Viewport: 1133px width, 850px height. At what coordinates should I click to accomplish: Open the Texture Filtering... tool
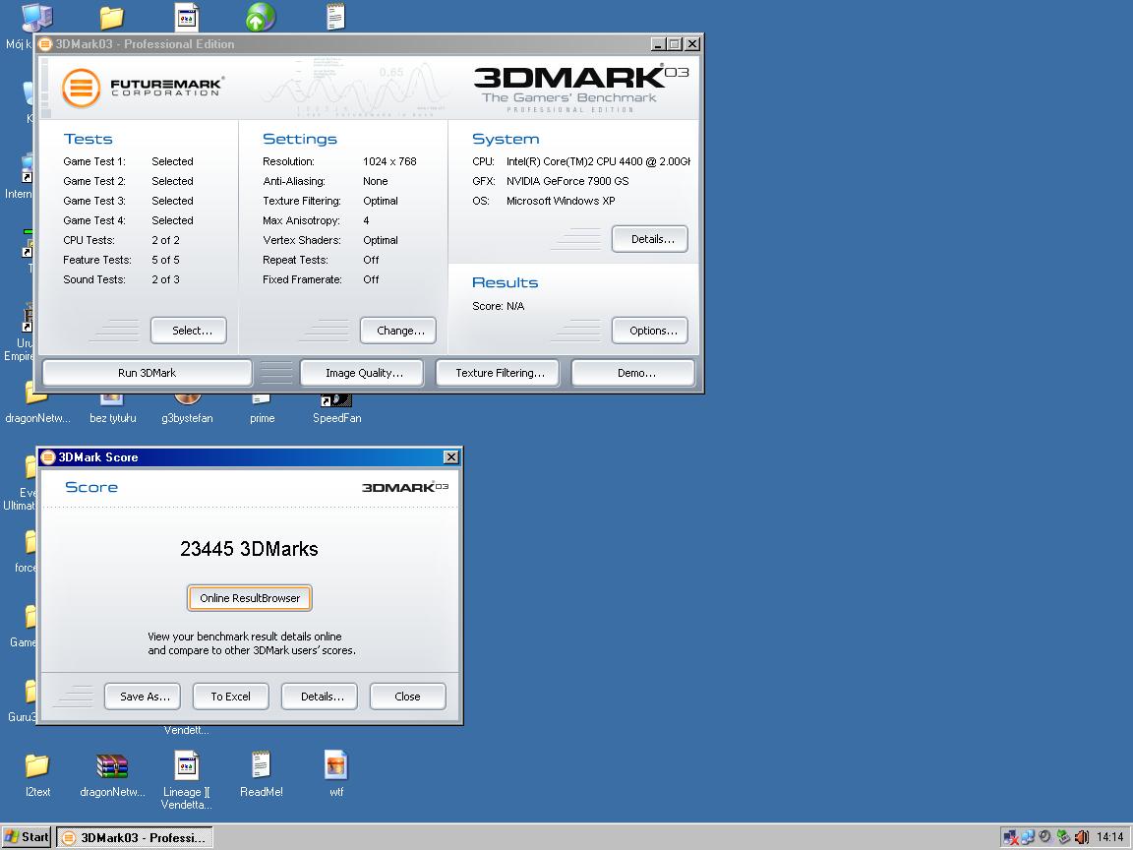497,373
